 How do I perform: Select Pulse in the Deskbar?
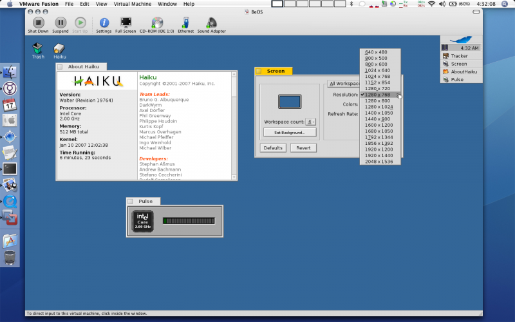click(462, 79)
